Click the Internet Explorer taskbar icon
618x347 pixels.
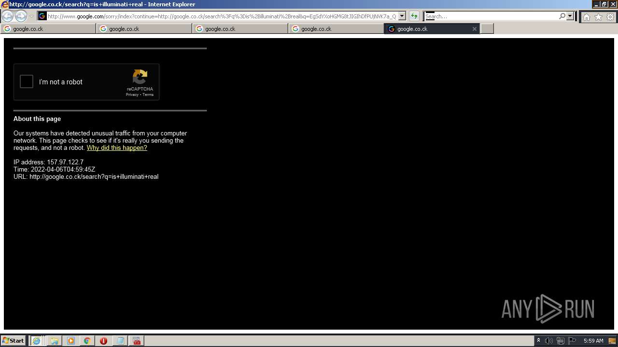tap(36, 341)
